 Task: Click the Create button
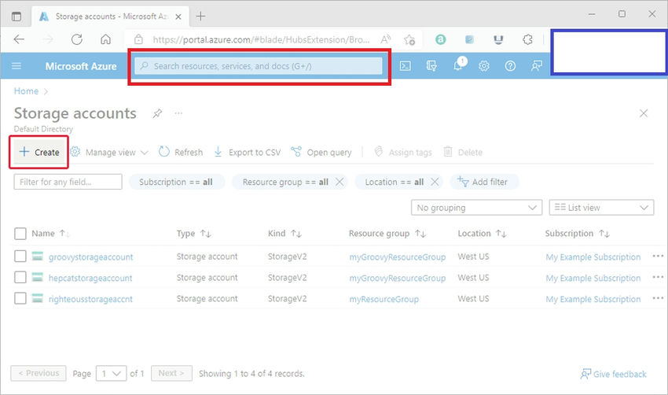pos(39,153)
